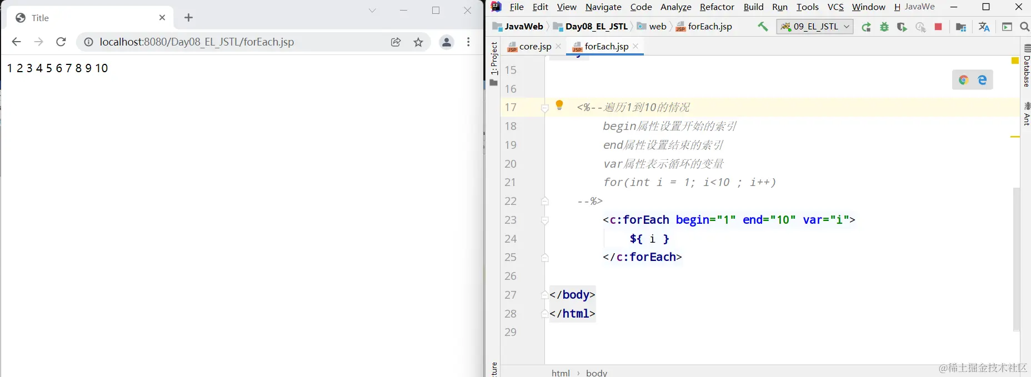Click the body element in bottom breadcrumb
Viewport: 1031px width, 377px height.
(597, 373)
